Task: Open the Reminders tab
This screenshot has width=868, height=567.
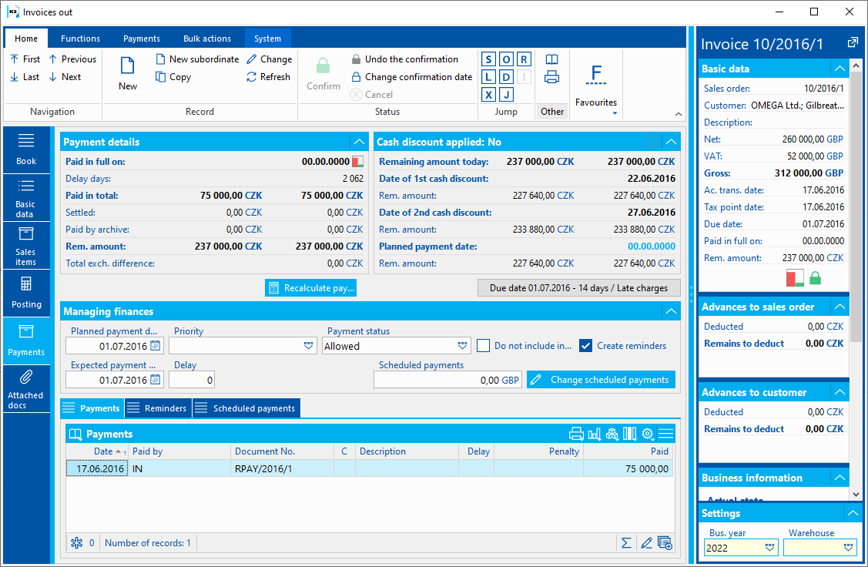Action: pos(159,408)
